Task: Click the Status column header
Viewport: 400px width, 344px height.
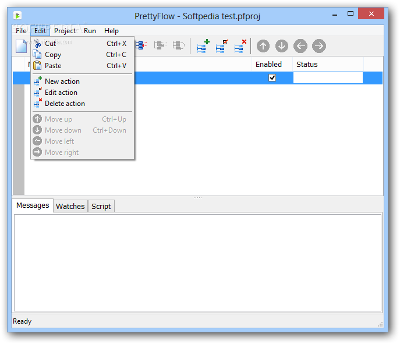Action: point(328,65)
